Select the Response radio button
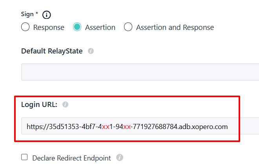This screenshot has height=168, width=259. click(26, 27)
